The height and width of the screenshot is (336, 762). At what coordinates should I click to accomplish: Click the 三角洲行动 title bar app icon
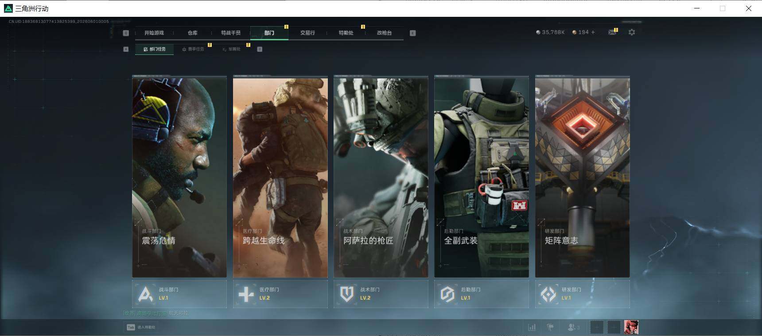[x=8, y=8]
